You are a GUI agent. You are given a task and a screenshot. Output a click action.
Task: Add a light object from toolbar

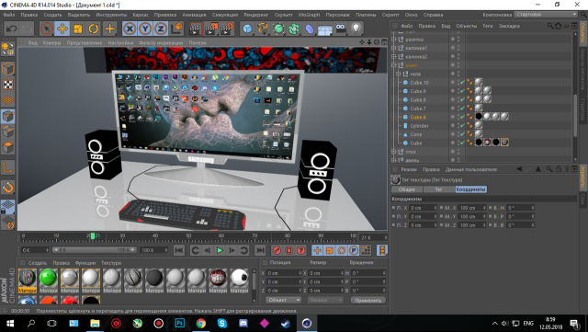tap(356, 29)
